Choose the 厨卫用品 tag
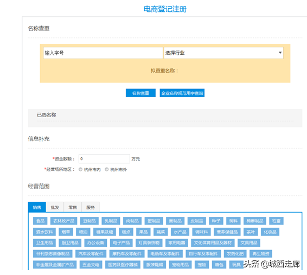Viewport: 307px width, 275px height. click(70, 242)
